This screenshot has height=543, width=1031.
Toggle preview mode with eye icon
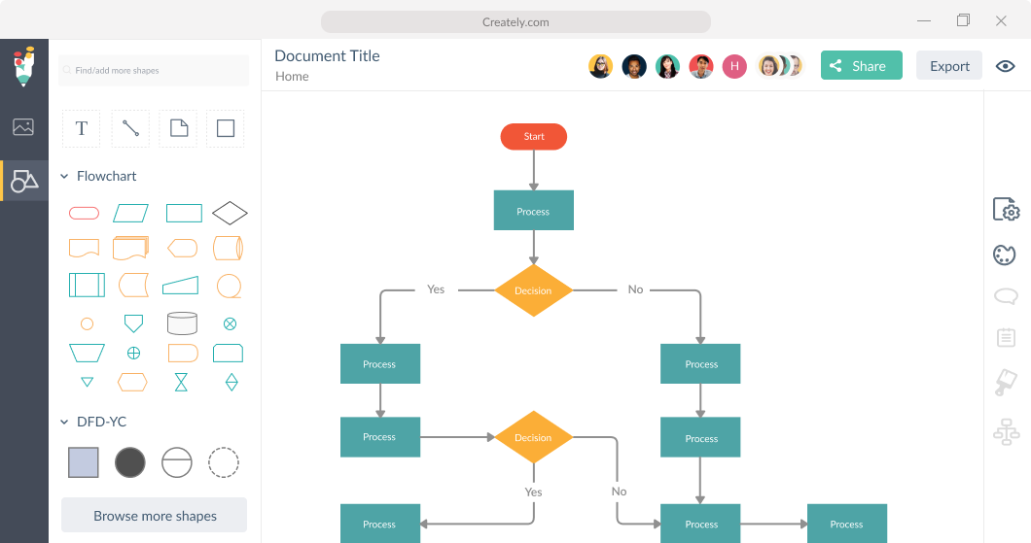(x=1006, y=66)
